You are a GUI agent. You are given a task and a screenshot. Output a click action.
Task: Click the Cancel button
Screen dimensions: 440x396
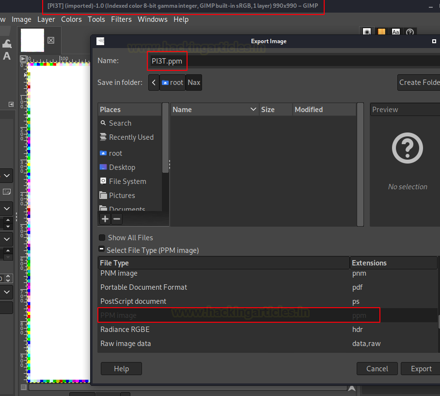point(377,369)
